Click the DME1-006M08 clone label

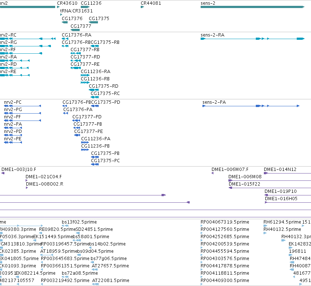tap(245, 177)
